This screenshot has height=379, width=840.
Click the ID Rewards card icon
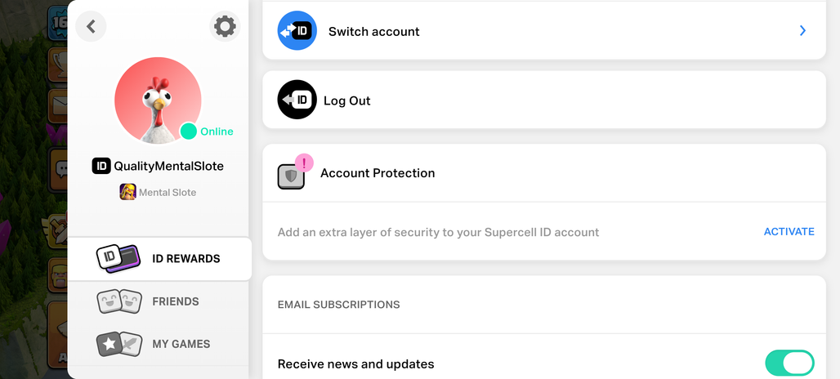click(118, 259)
